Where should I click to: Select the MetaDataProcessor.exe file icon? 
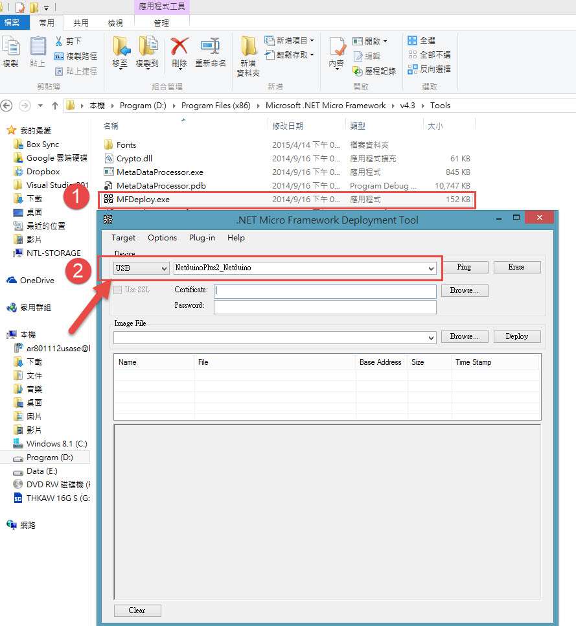[x=108, y=172]
